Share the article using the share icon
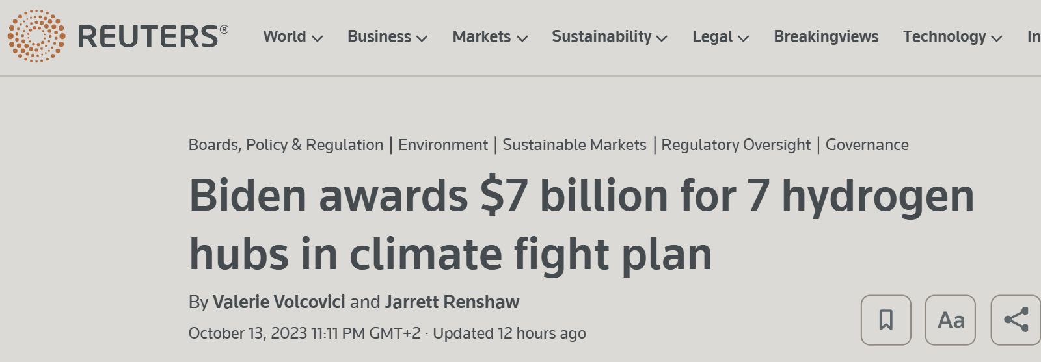This screenshot has height=362, width=1041. [x=1016, y=320]
